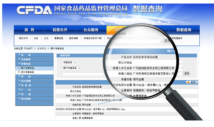Open the 首页 navigation tab

pos(29,30)
